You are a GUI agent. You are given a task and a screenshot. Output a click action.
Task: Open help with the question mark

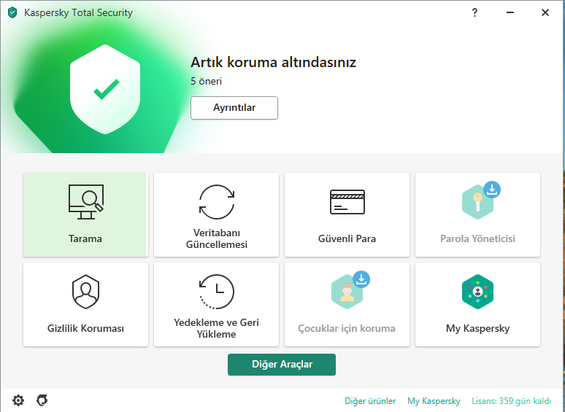click(474, 12)
